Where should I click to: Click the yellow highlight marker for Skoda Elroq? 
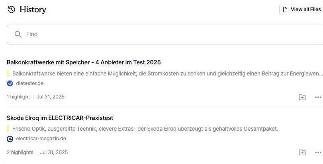tap(8, 129)
